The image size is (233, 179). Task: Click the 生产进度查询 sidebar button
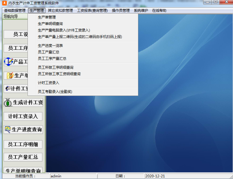click(23, 130)
